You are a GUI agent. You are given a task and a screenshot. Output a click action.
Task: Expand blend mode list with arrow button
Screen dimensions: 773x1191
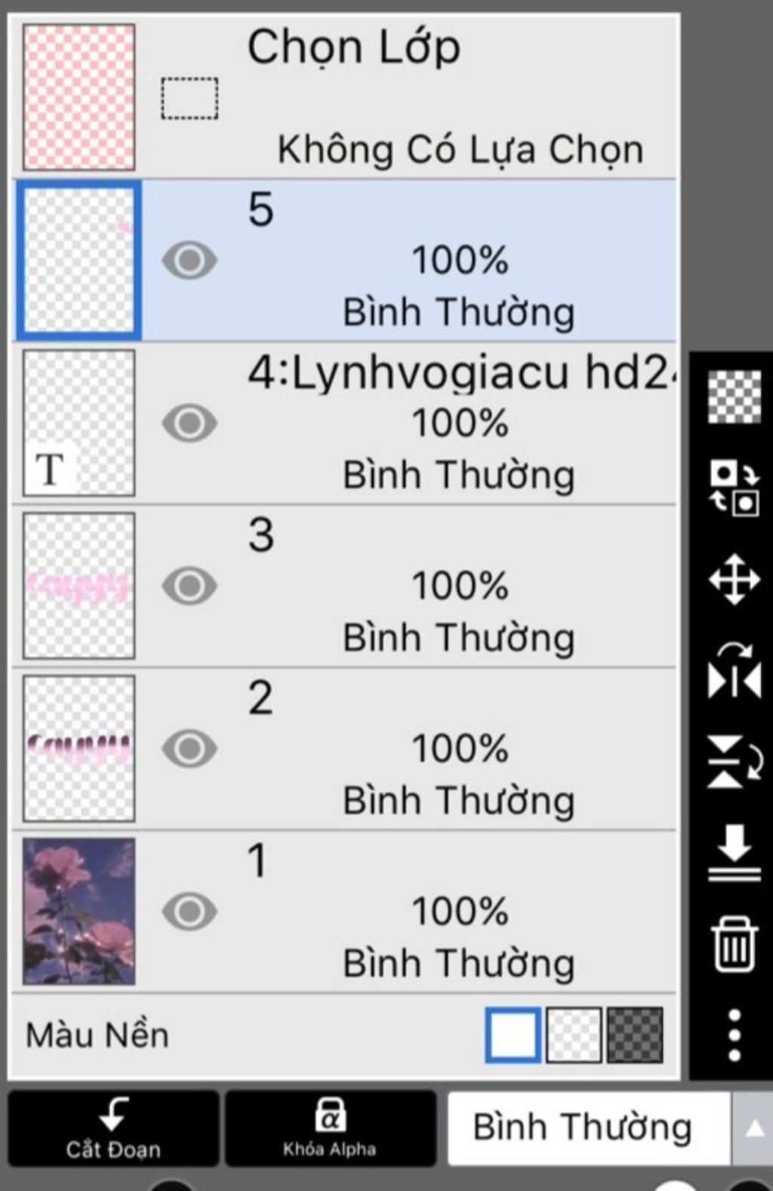(x=753, y=1128)
